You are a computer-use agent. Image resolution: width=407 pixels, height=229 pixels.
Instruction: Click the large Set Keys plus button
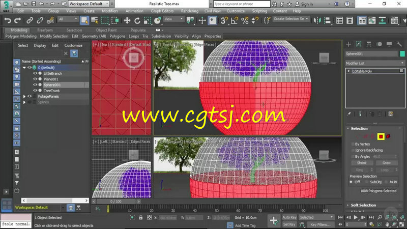point(274,220)
